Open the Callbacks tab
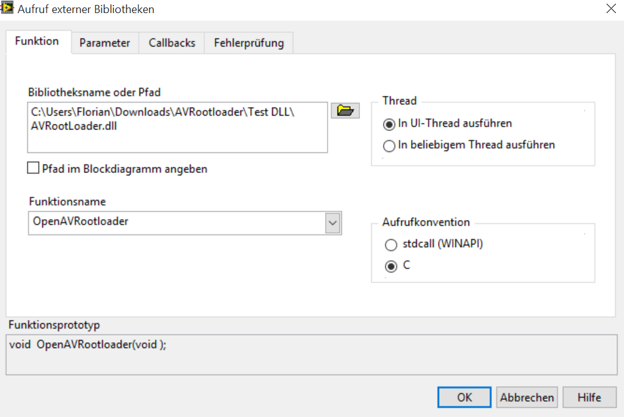The width and height of the screenshot is (624, 417). 172,43
